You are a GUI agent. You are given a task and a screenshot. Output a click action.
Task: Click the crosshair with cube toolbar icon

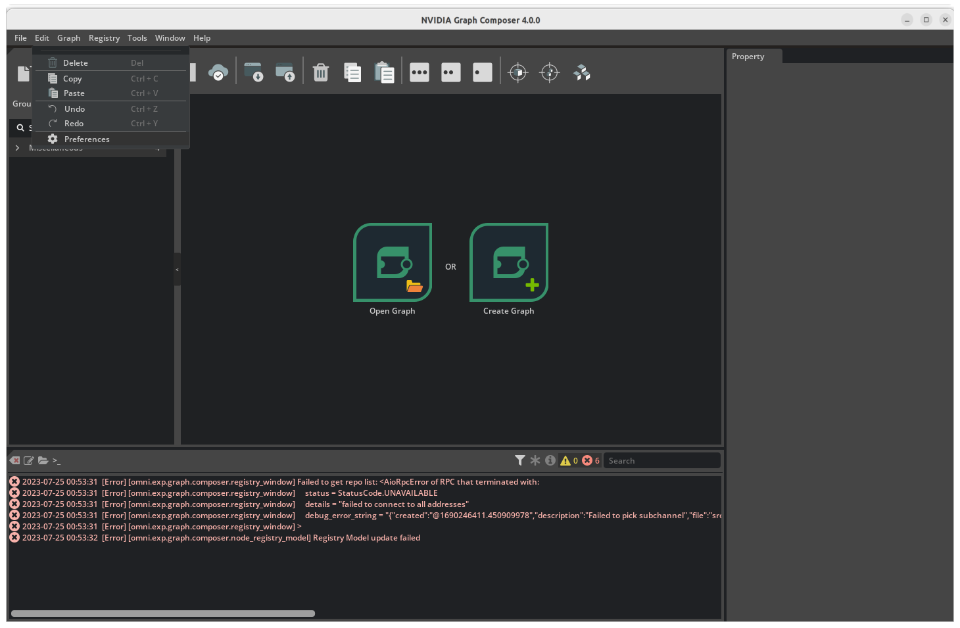pos(518,72)
